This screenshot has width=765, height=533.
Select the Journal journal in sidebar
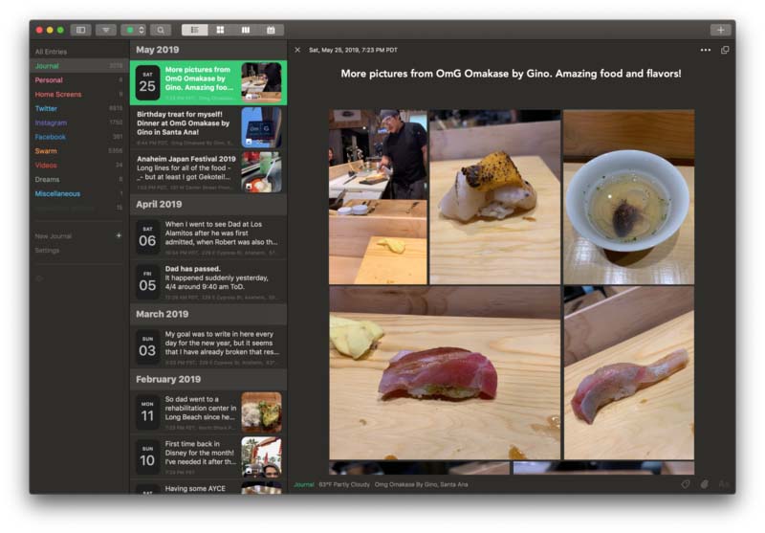79,66
